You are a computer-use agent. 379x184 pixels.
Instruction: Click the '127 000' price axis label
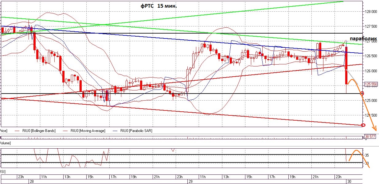tap(370, 41)
